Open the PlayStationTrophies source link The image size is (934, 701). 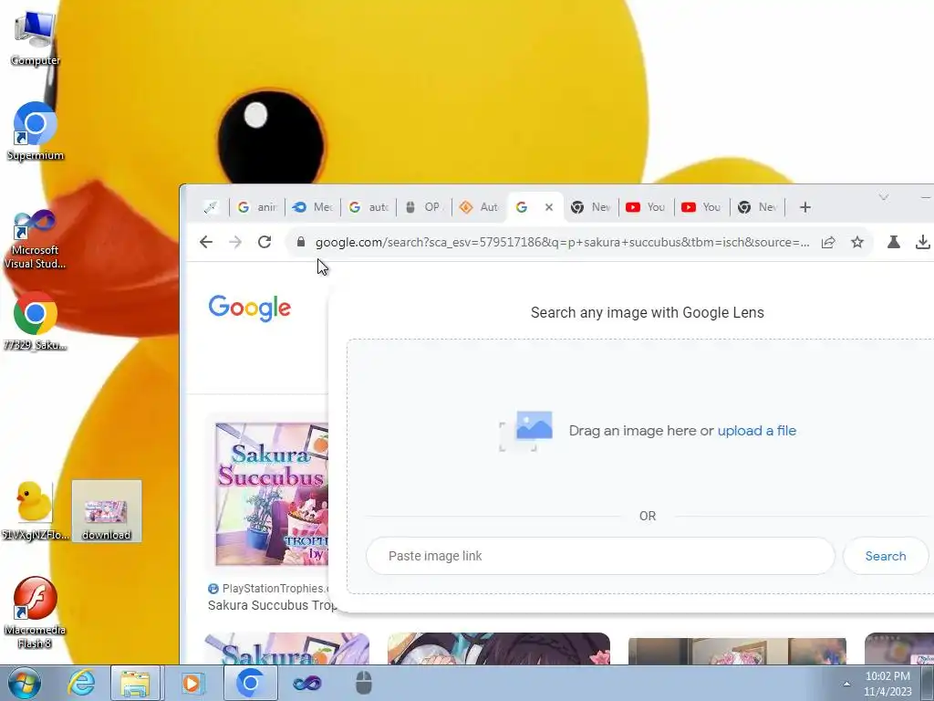click(x=268, y=589)
